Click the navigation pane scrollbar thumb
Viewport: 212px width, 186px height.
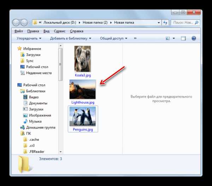(60, 64)
